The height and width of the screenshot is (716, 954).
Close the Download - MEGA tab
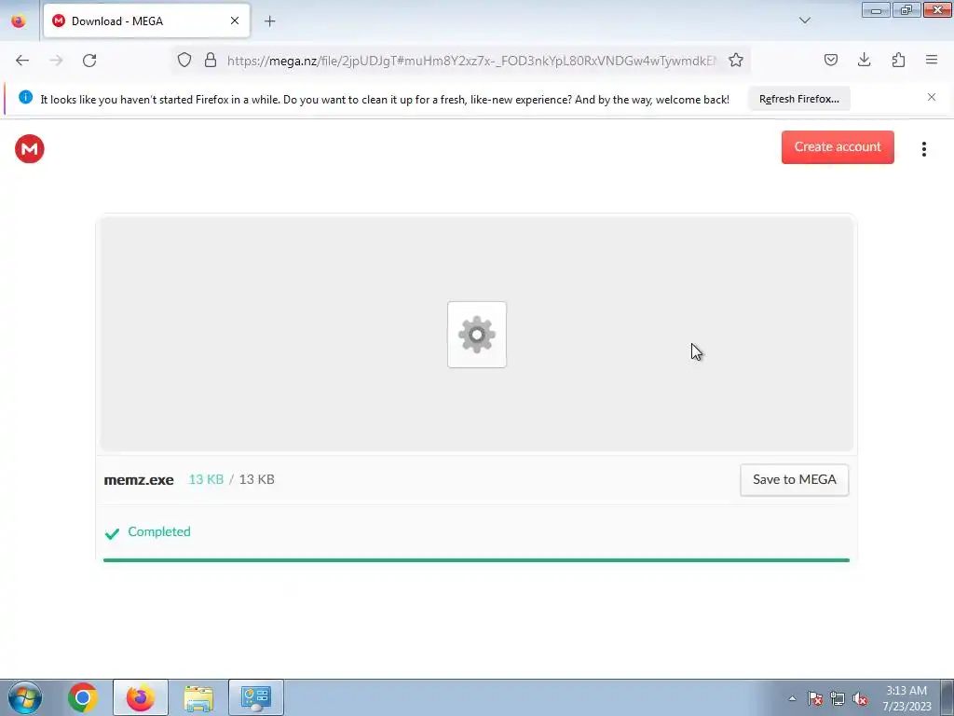pos(234,21)
